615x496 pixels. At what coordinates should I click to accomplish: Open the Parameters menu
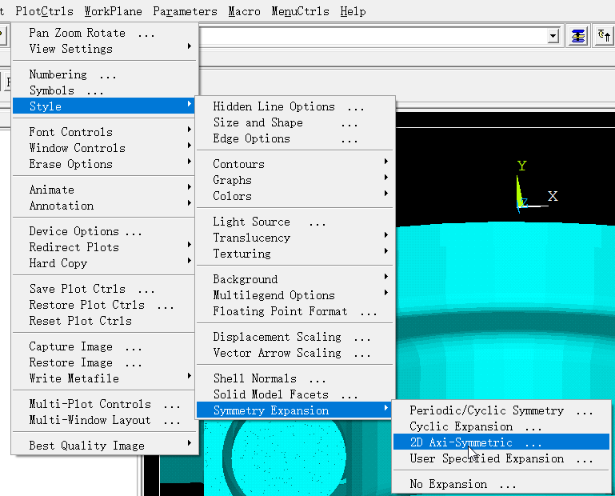click(x=185, y=11)
